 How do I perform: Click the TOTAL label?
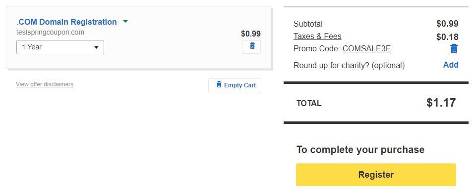tap(309, 104)
